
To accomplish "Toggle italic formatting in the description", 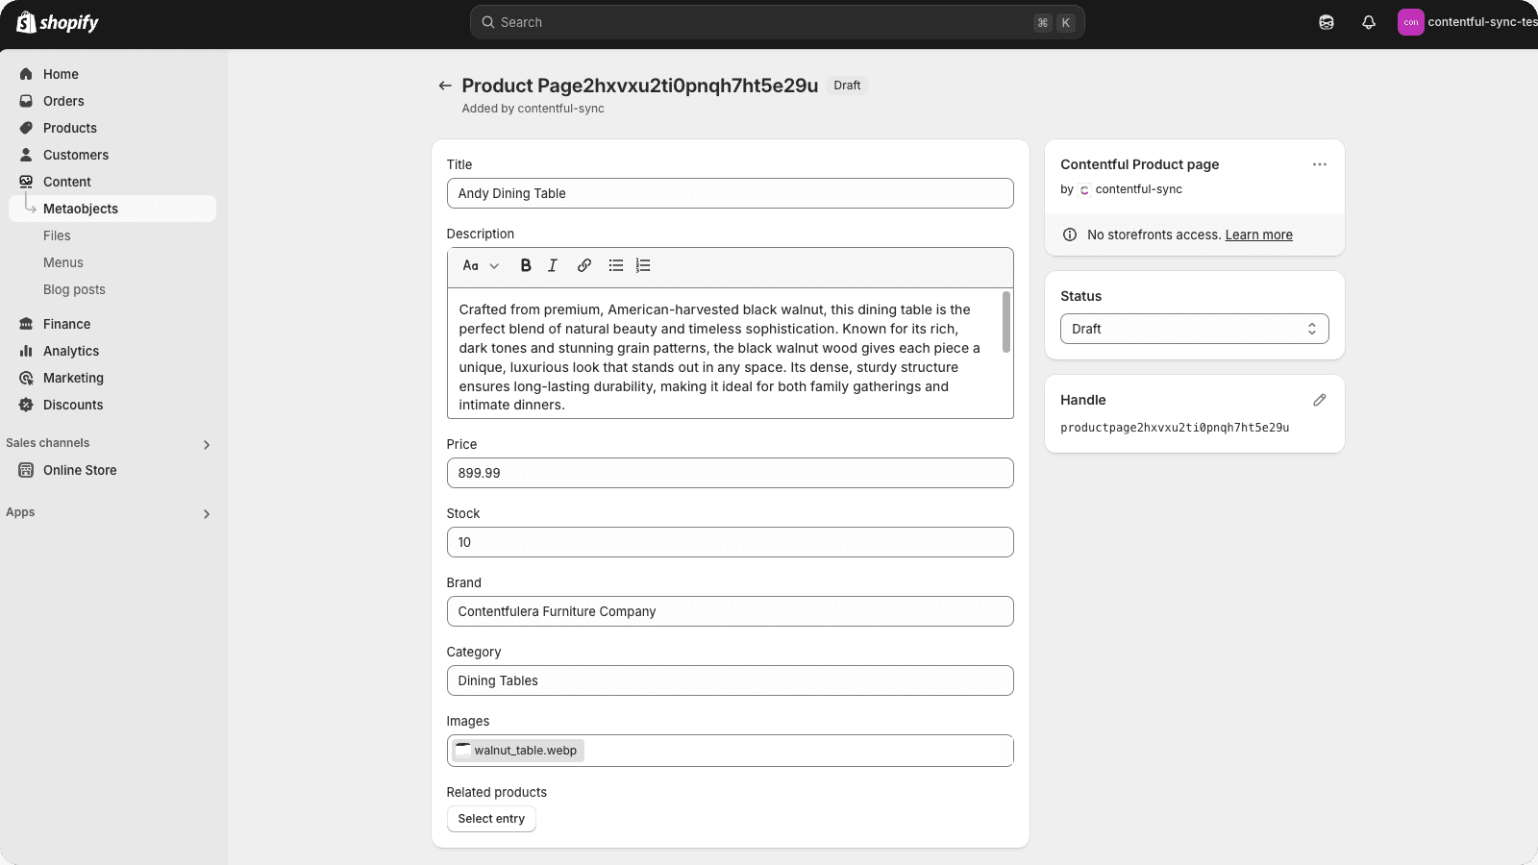I will (x=552, y=265).
